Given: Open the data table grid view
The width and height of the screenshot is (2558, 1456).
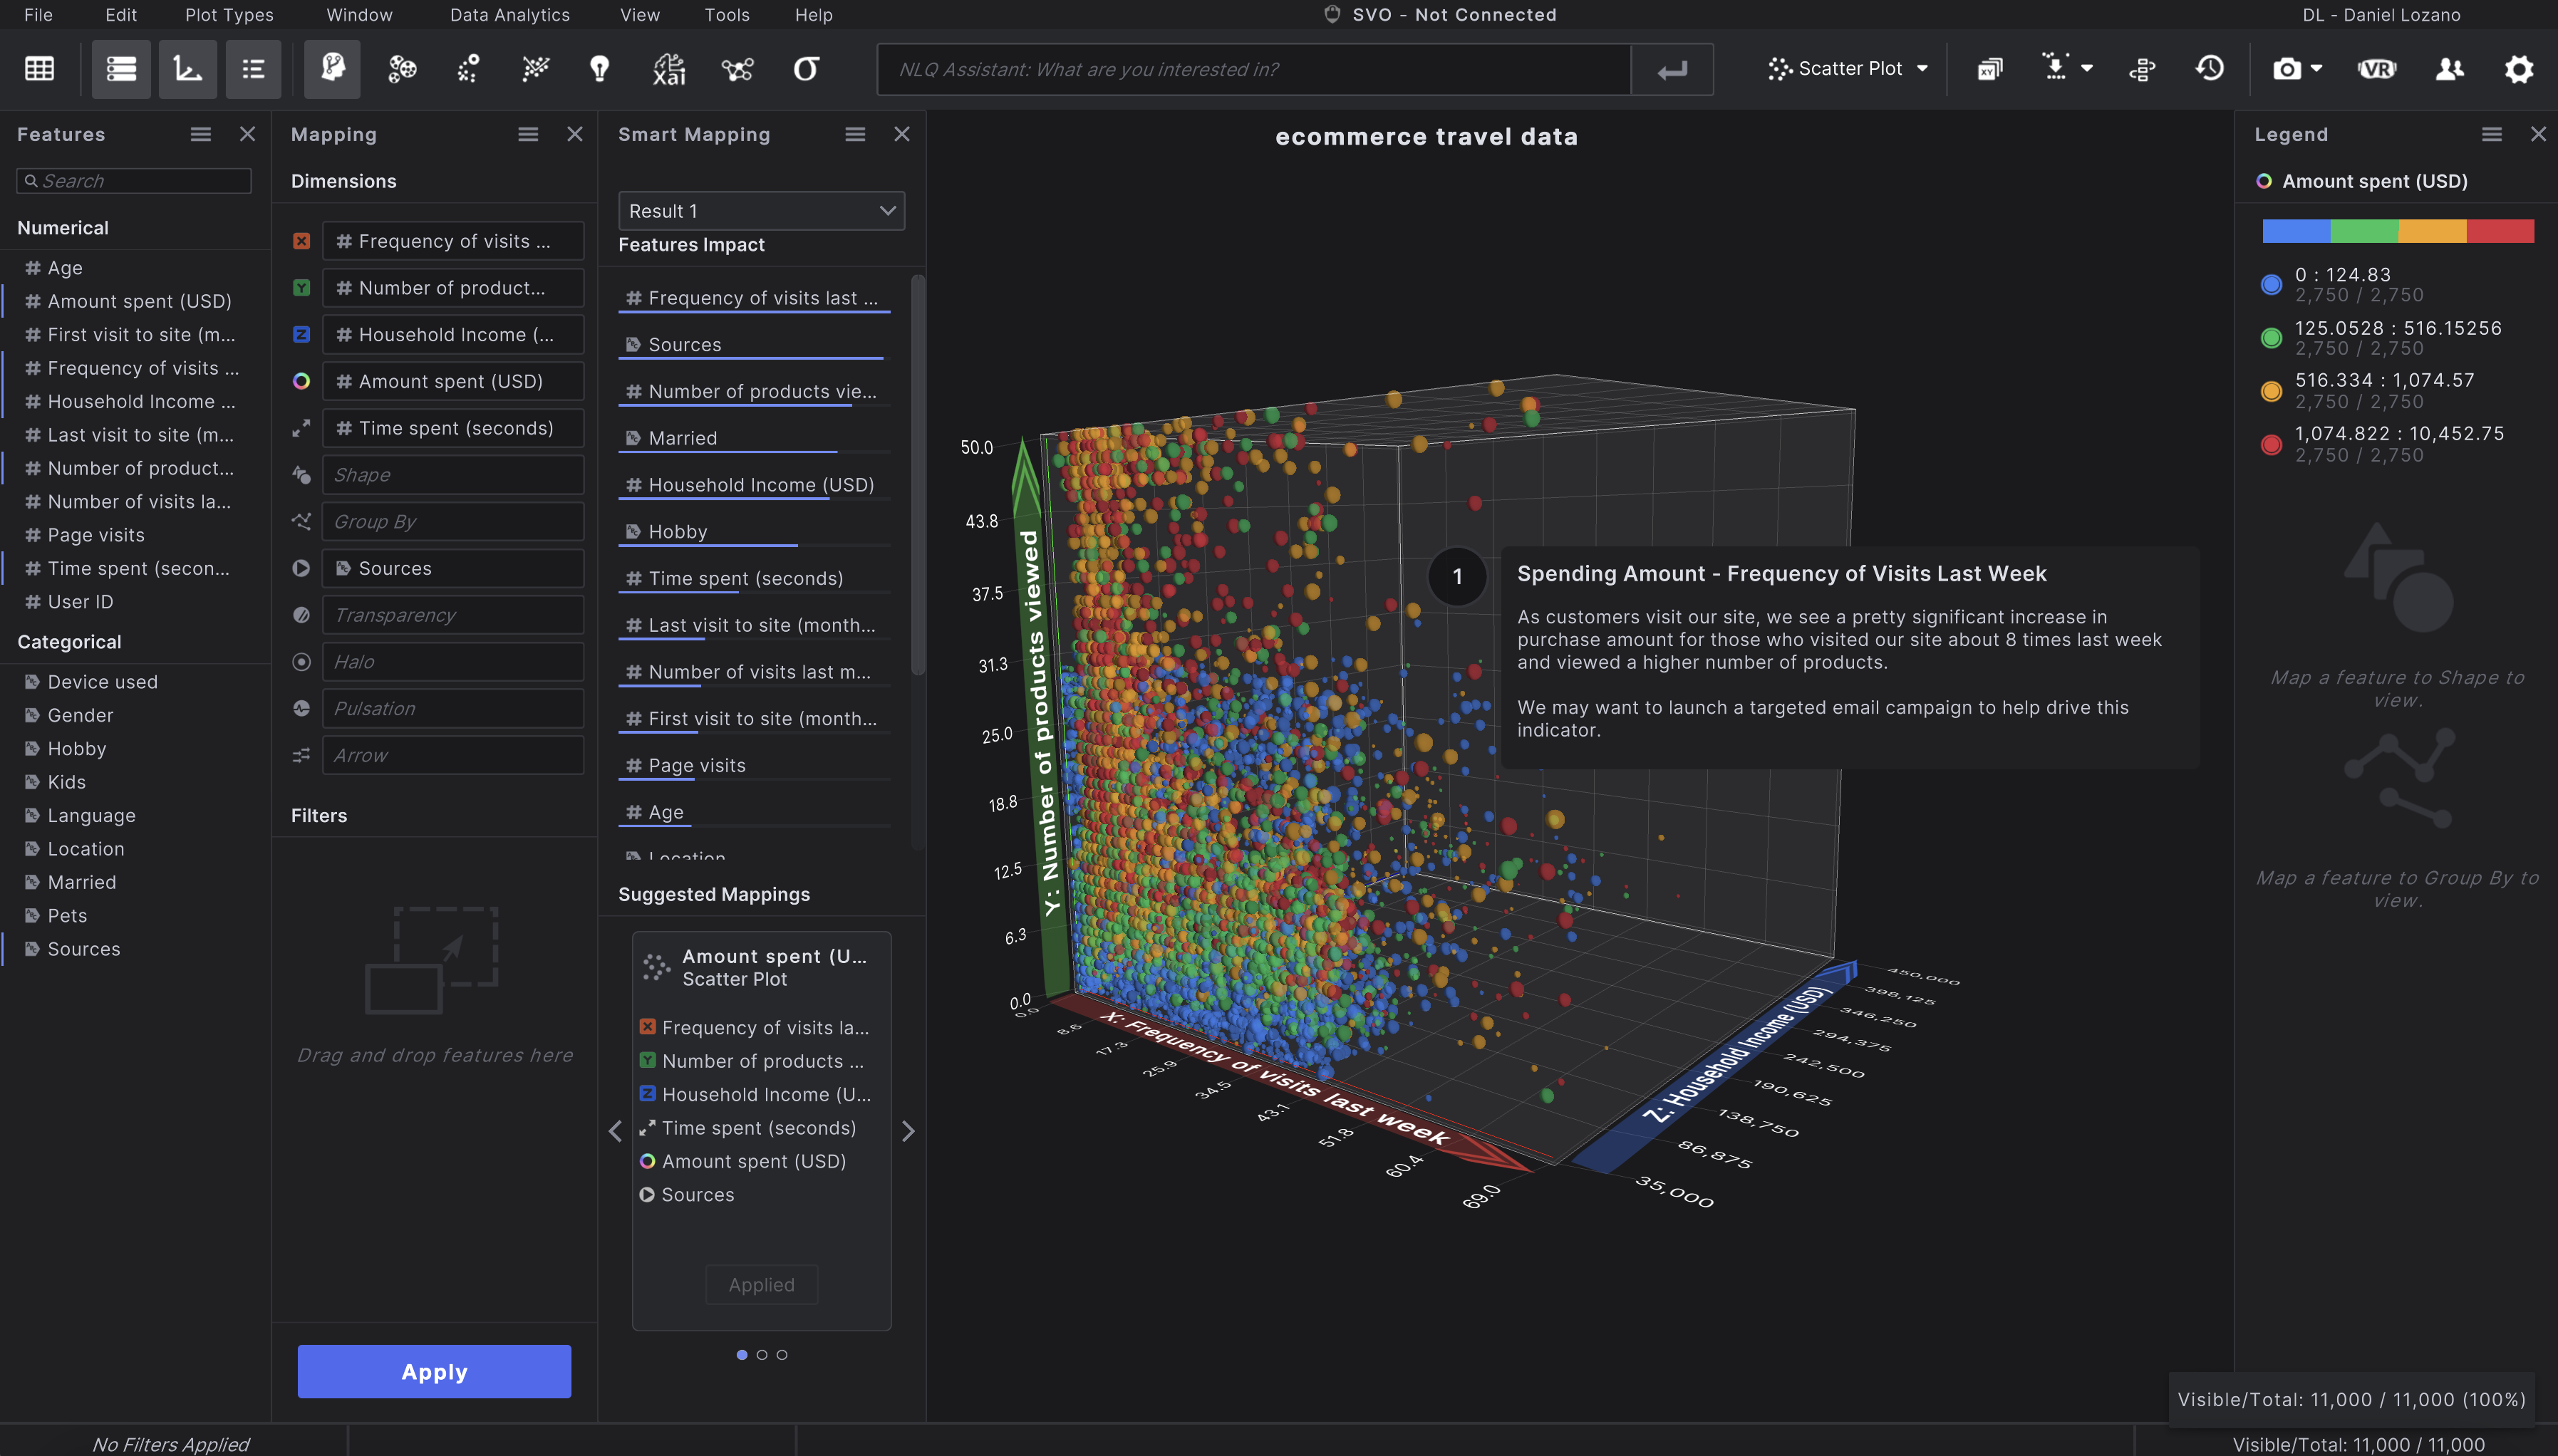Looking at the screenshot, I should coord(38,68).
